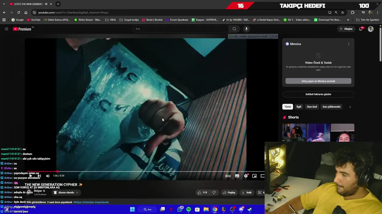Mute the tab via speaker icon
Viewport: 382px width, 214px height.
(x=46, y=4)
